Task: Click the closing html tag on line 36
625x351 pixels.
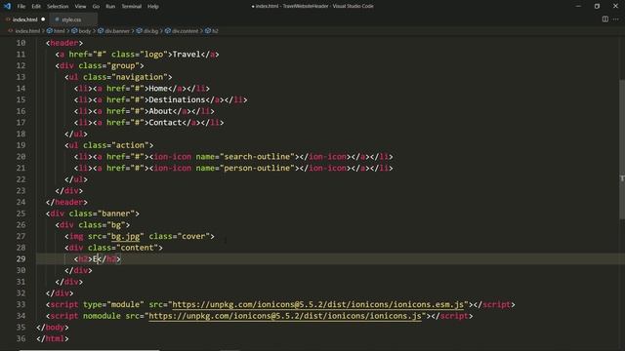Action: 52,338
